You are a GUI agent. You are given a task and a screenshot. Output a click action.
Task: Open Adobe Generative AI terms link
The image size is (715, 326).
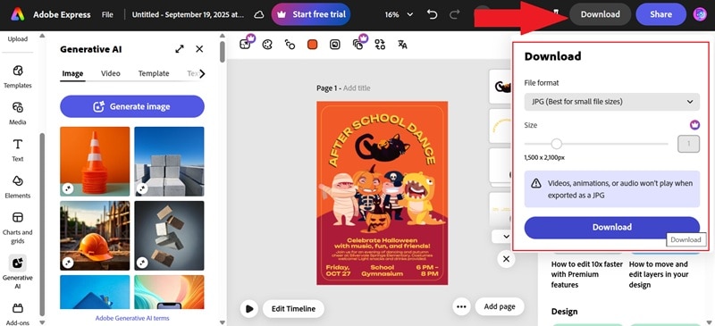click(132, 318)
